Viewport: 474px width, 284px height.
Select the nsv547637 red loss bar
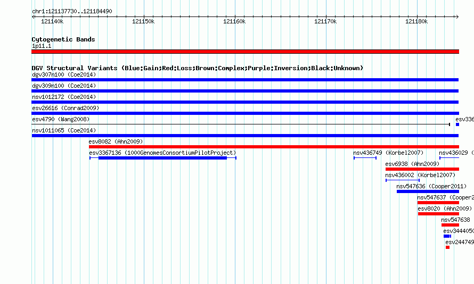(x=438, y=203)
